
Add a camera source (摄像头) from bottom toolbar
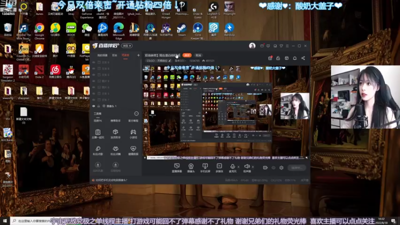[191, 168]
